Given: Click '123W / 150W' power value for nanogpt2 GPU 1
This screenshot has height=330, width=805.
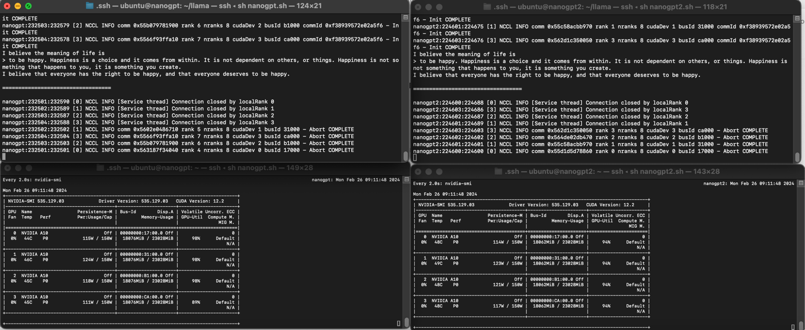Looking at the screenshot, I should [x=508, y=263].
